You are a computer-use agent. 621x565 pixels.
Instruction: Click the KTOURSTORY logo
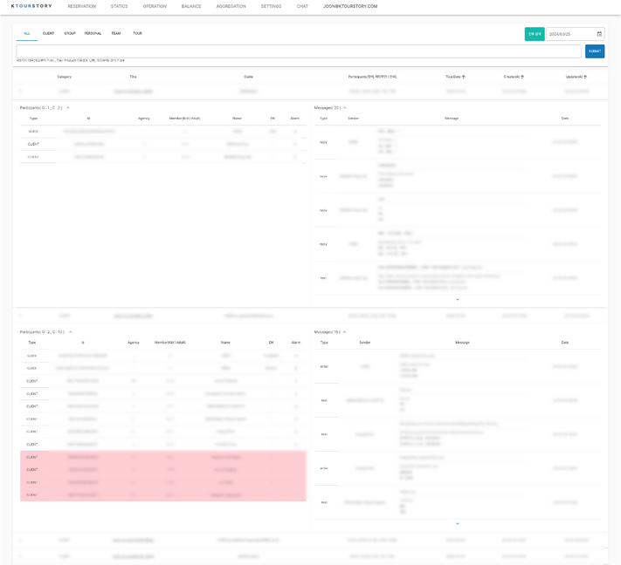[x=31, y=6]
